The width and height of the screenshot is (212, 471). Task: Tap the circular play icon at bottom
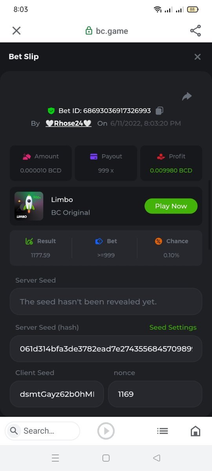point(106,431)
